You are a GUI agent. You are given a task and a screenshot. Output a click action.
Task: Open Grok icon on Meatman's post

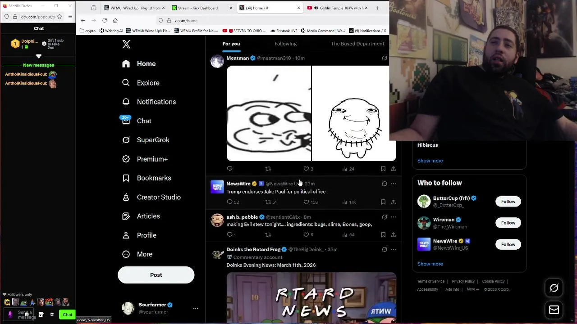(x=385, y=58)
